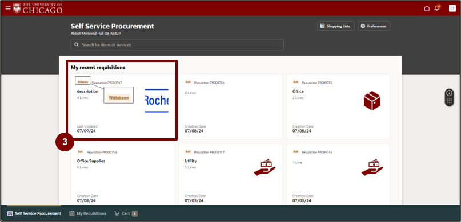This screenshot has height=222, width=461.
Task: Click the 2 Lines text on the Office card
Action: click(x=298, y=98)
